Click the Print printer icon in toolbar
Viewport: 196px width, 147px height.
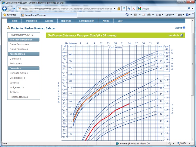[149, 15]
